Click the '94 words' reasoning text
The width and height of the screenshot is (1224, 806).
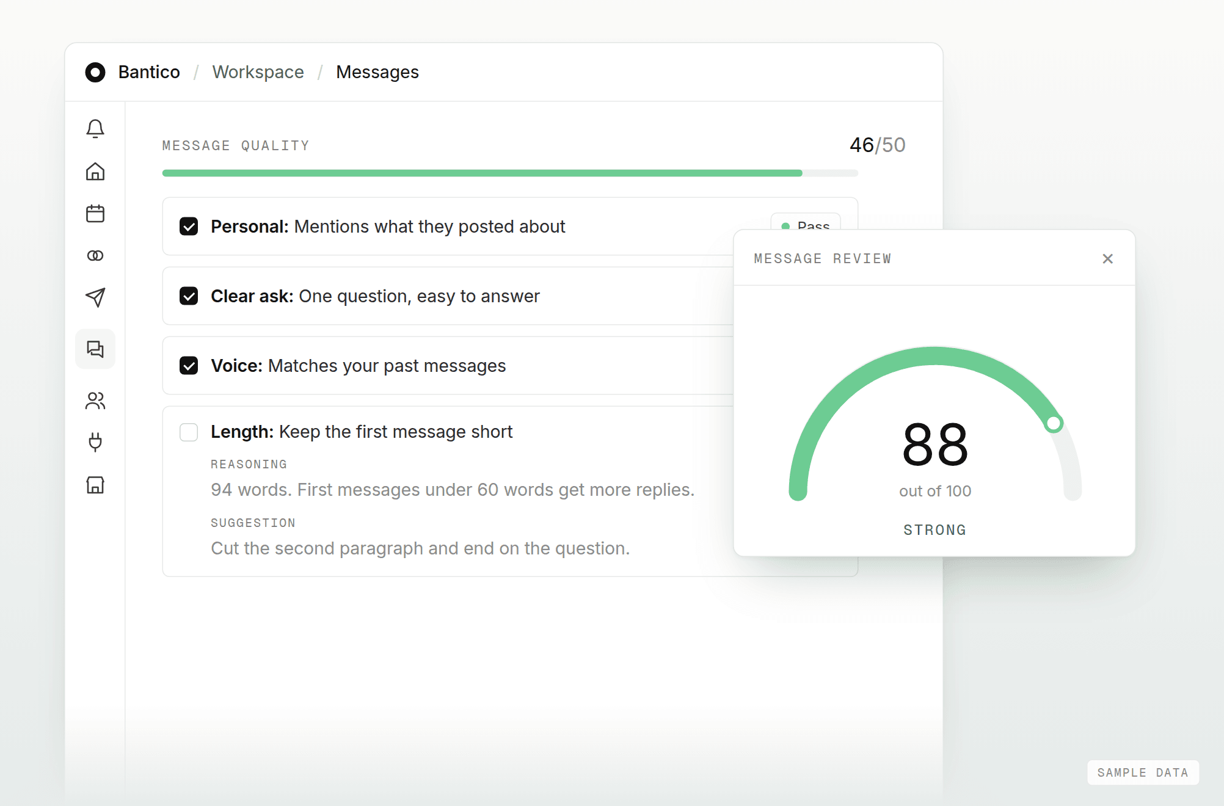coord(453,490)
